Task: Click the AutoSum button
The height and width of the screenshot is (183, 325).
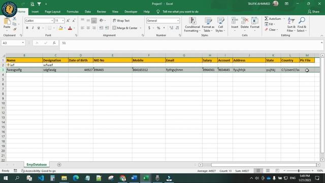Action: [x=273, y=19]
